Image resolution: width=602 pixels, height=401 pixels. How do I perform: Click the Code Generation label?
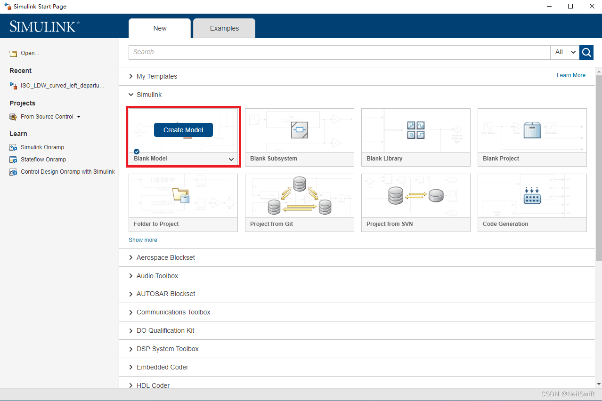click(505, 224)
